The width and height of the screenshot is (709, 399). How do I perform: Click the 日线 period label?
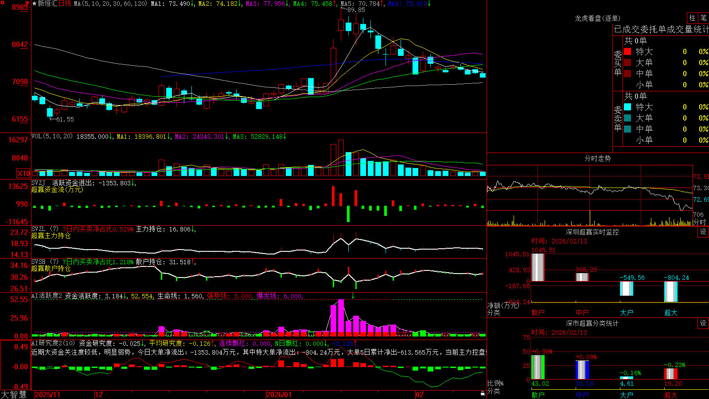pyautogui.click(x=65, y=4)
